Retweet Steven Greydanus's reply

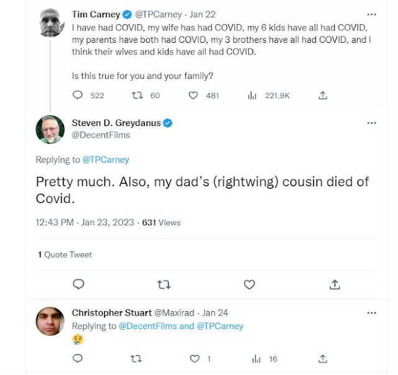[x=164, y=284]
